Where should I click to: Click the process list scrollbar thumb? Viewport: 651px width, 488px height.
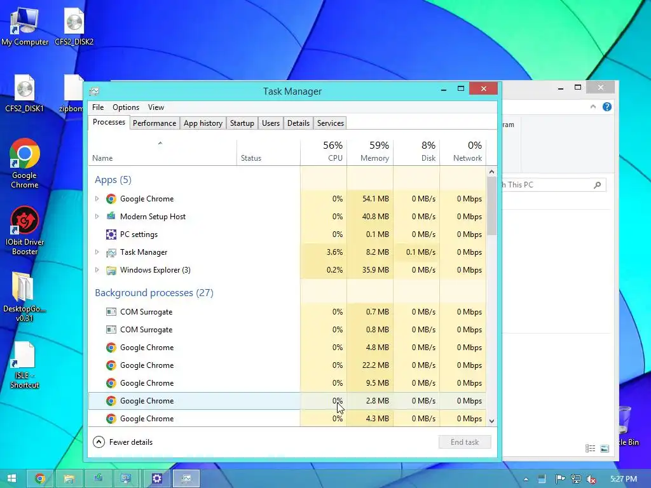pyautogui.click(x=491, y=207)
